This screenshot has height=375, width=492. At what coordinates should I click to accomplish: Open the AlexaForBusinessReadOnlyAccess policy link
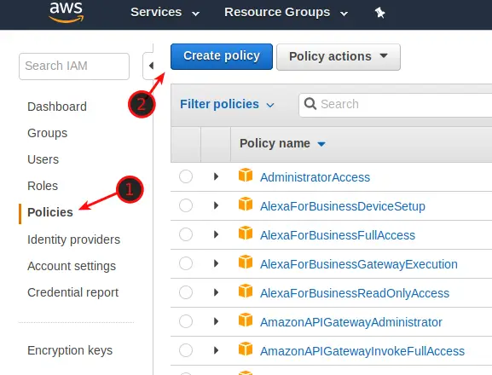[x=355, y=293]
